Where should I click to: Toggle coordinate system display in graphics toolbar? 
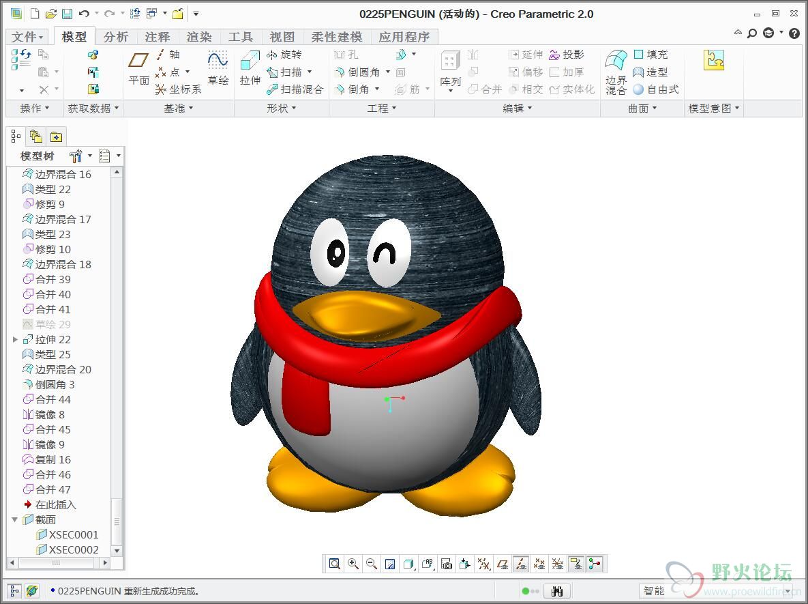[558, 564]
